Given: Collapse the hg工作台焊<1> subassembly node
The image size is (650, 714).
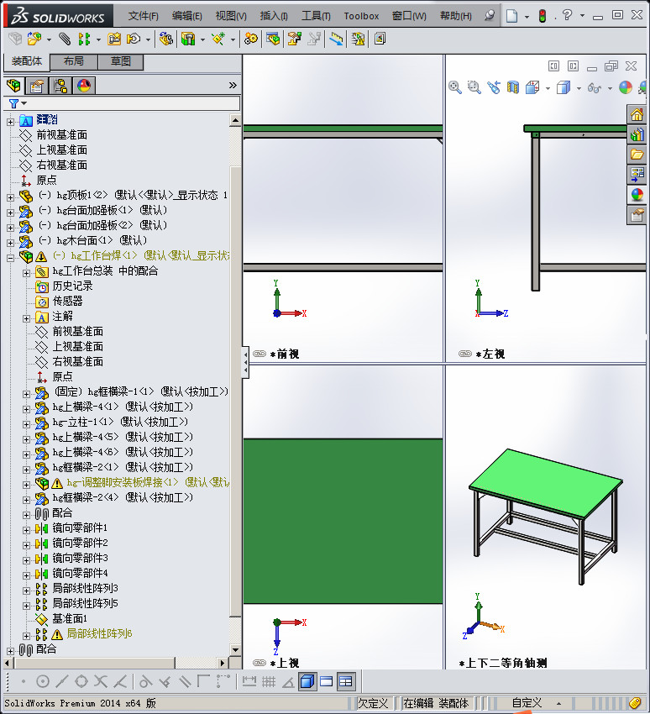Looking at the screenshot, I should pos(10,258).
